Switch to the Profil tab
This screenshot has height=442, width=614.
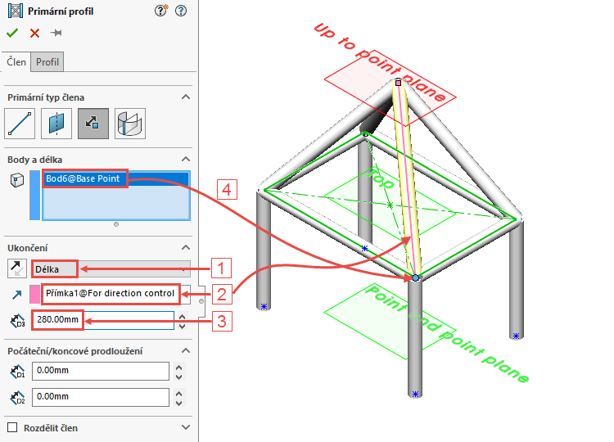(x=47, y=62)
